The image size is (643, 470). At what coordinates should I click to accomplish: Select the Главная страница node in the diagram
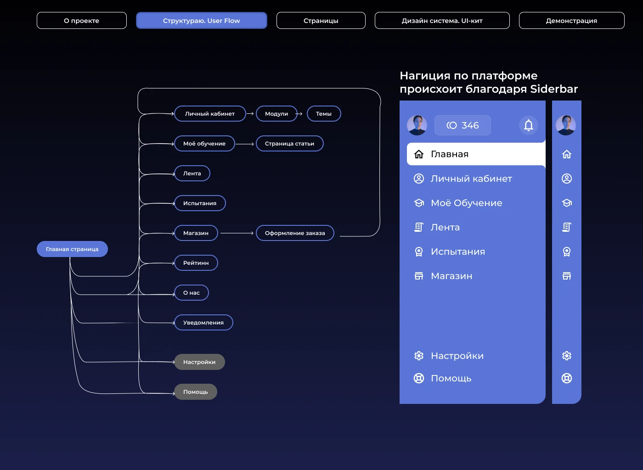coord(72,249)
